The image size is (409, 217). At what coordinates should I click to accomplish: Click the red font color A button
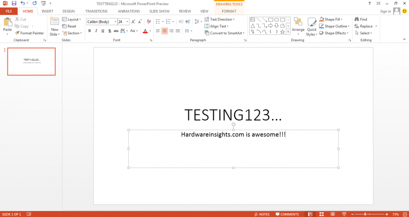[145, 31]
